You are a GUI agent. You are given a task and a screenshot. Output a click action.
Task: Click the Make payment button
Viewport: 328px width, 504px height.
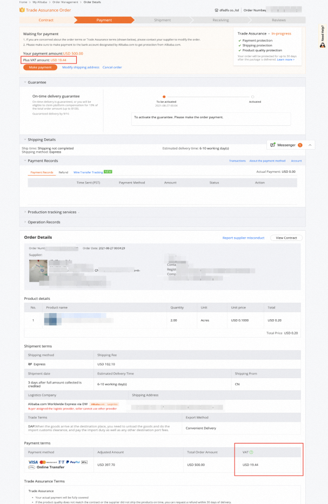point(40,68)
